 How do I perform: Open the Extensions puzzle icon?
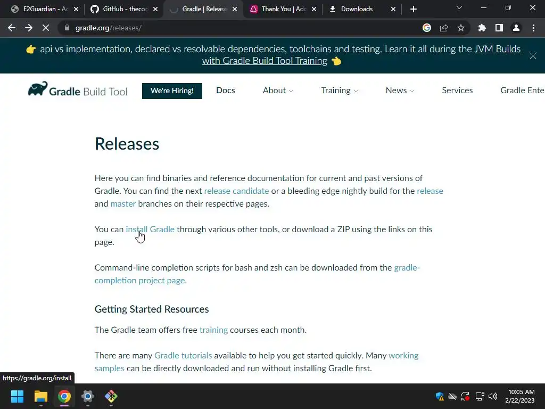(482, 28)
